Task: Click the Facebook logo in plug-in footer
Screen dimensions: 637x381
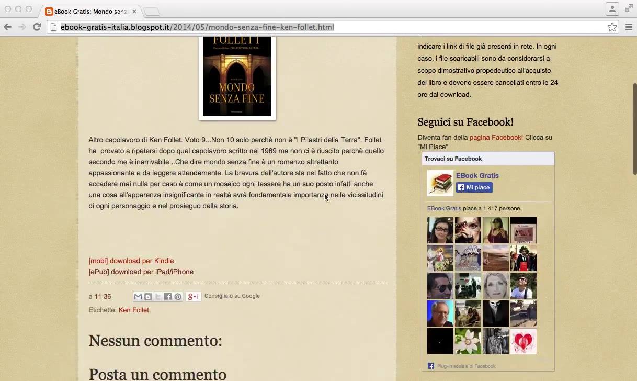Action: (x=431, y=366)
